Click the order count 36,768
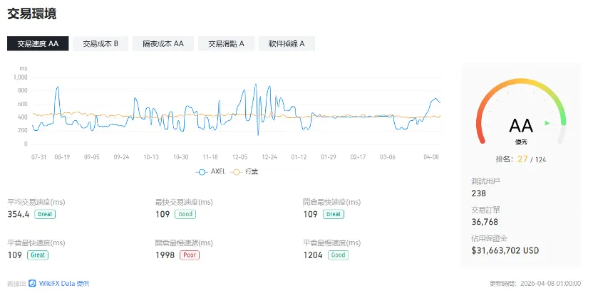593x293 pixels. point(485,222)
